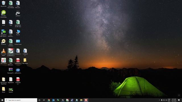Open the New Microsoft Excel file beside VNC Viewer

(11, 62)
